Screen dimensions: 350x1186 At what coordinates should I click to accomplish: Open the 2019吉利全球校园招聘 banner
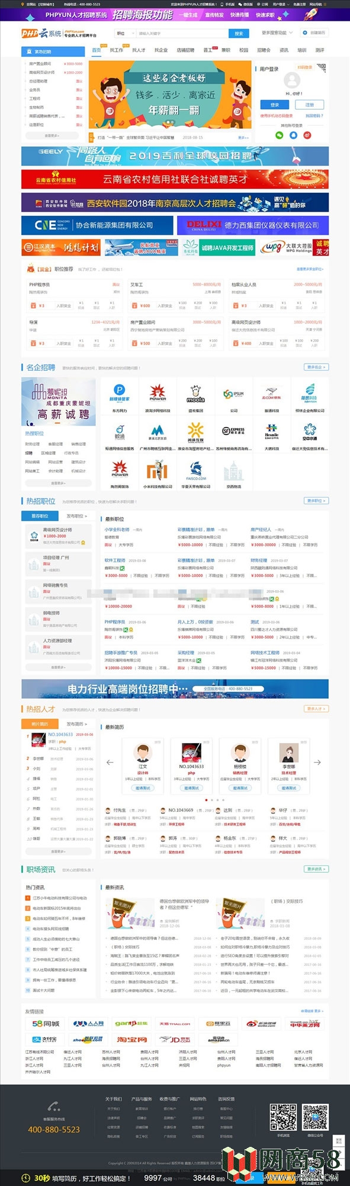point(175,156)
